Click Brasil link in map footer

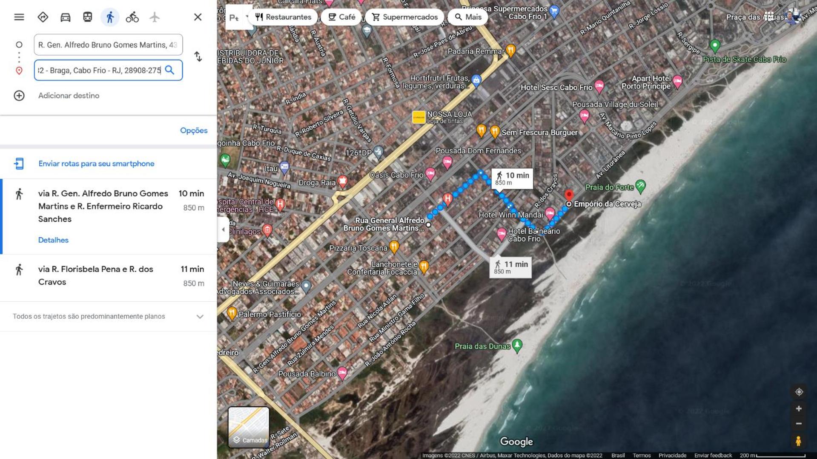(x=618, y=455)
